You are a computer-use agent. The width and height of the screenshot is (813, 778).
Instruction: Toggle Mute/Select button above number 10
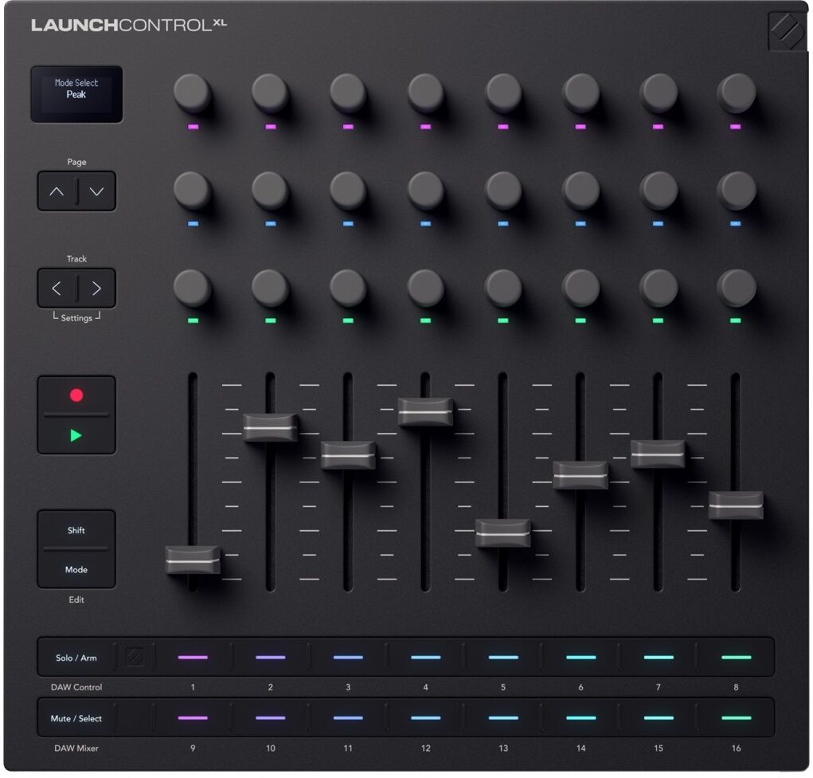270,718
